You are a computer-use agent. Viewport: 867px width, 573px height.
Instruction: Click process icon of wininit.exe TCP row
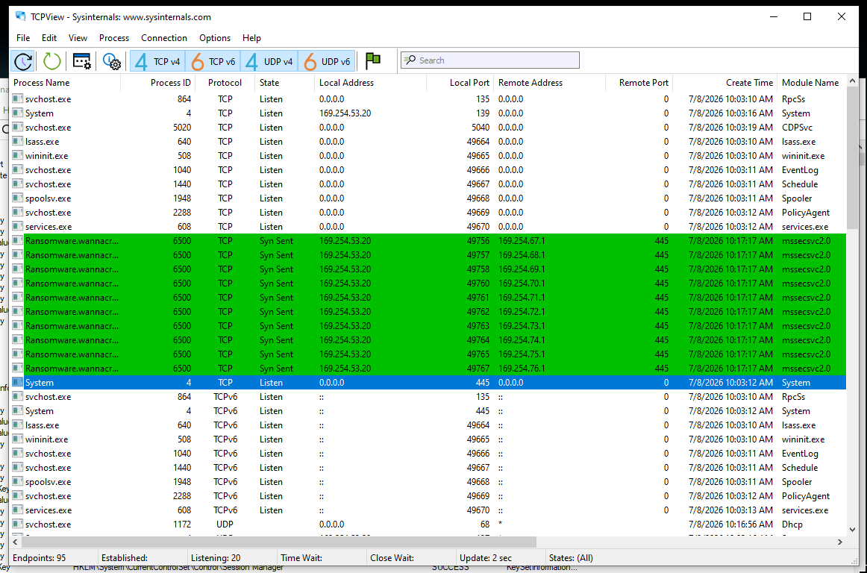coord(18,156)
